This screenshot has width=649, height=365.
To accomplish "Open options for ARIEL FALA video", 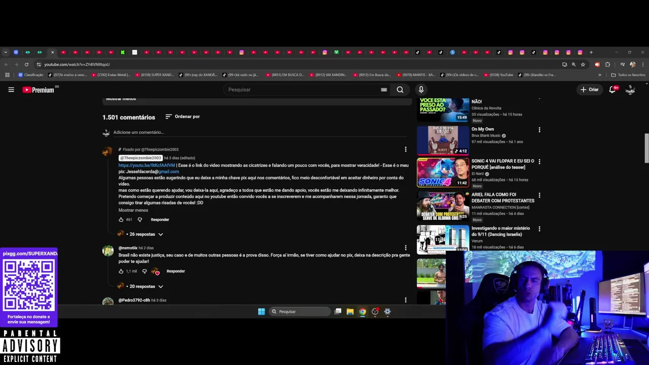I will point(539,195).
